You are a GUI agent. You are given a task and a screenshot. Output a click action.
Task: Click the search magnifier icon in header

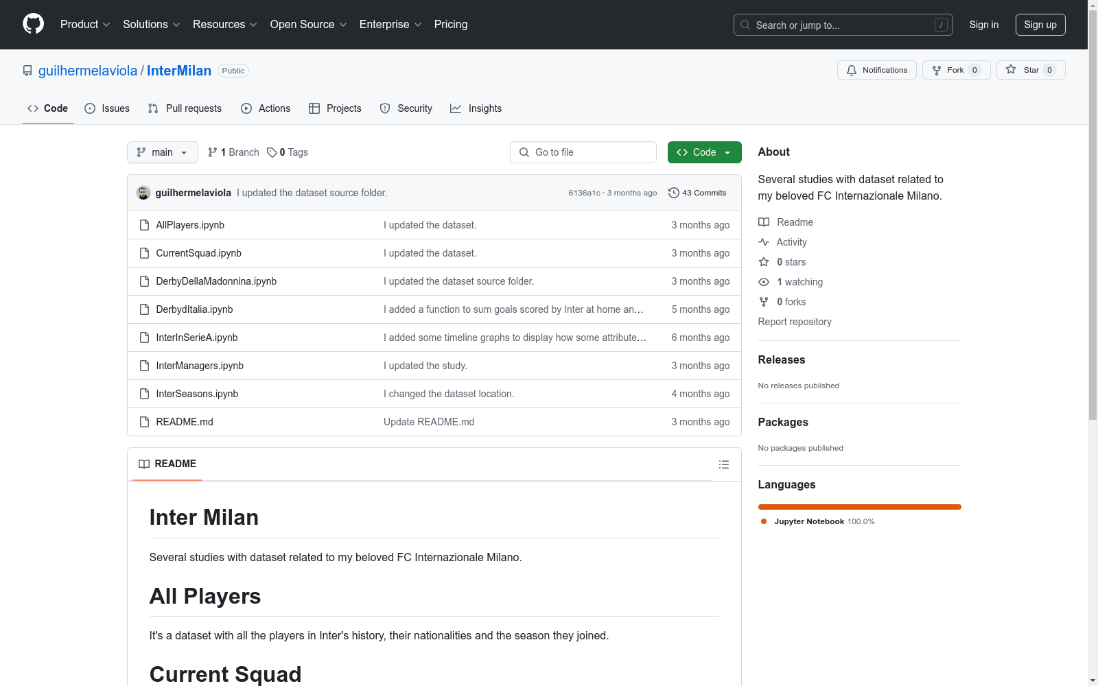745,25
